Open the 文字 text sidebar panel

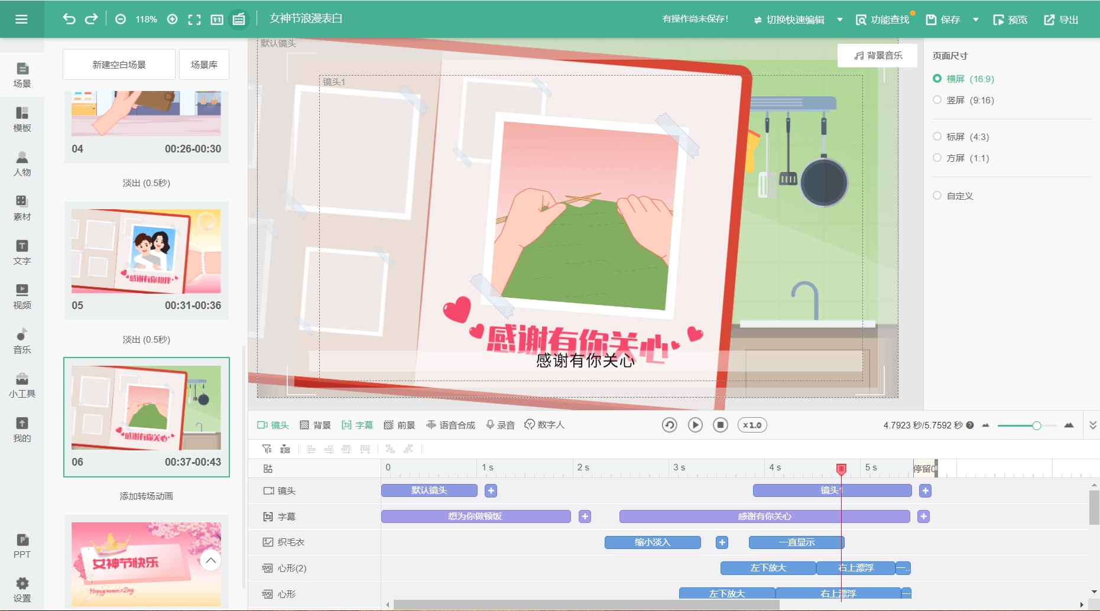click(x=22, y=252)
